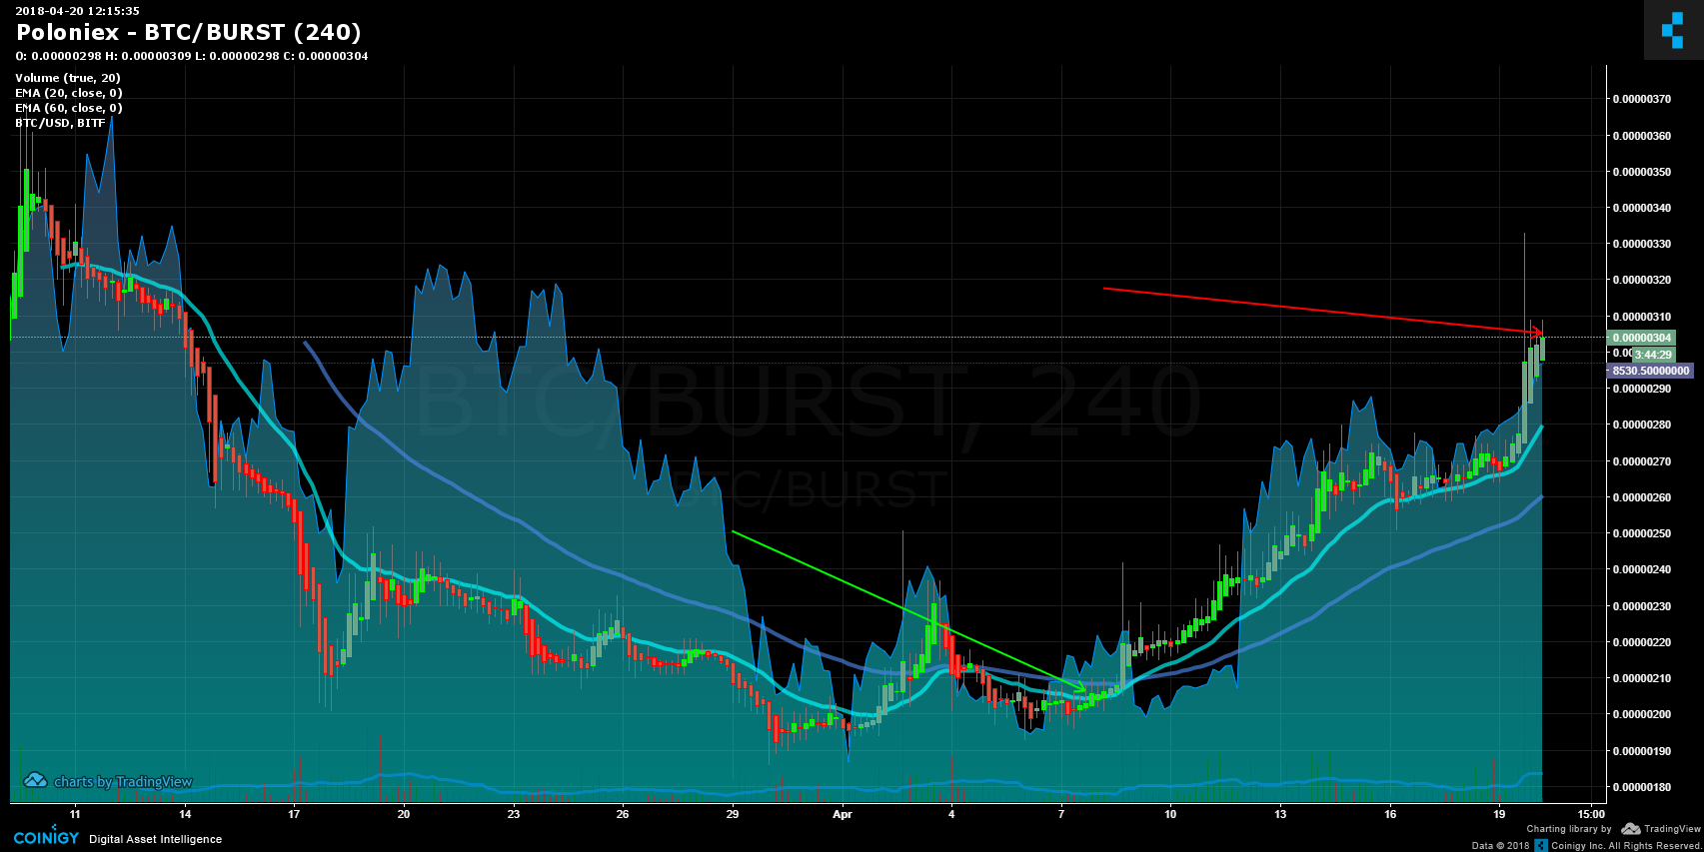Viewport: 1704px width, 852px height.
Task: Click the '14' date label on time axis
Action: tap(185, 814)
